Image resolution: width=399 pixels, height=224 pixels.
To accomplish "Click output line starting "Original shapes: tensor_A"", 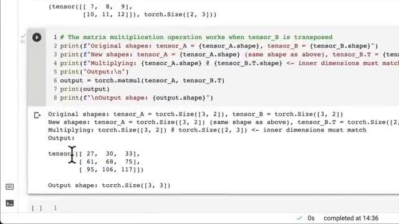I will (x=195, y=114).
